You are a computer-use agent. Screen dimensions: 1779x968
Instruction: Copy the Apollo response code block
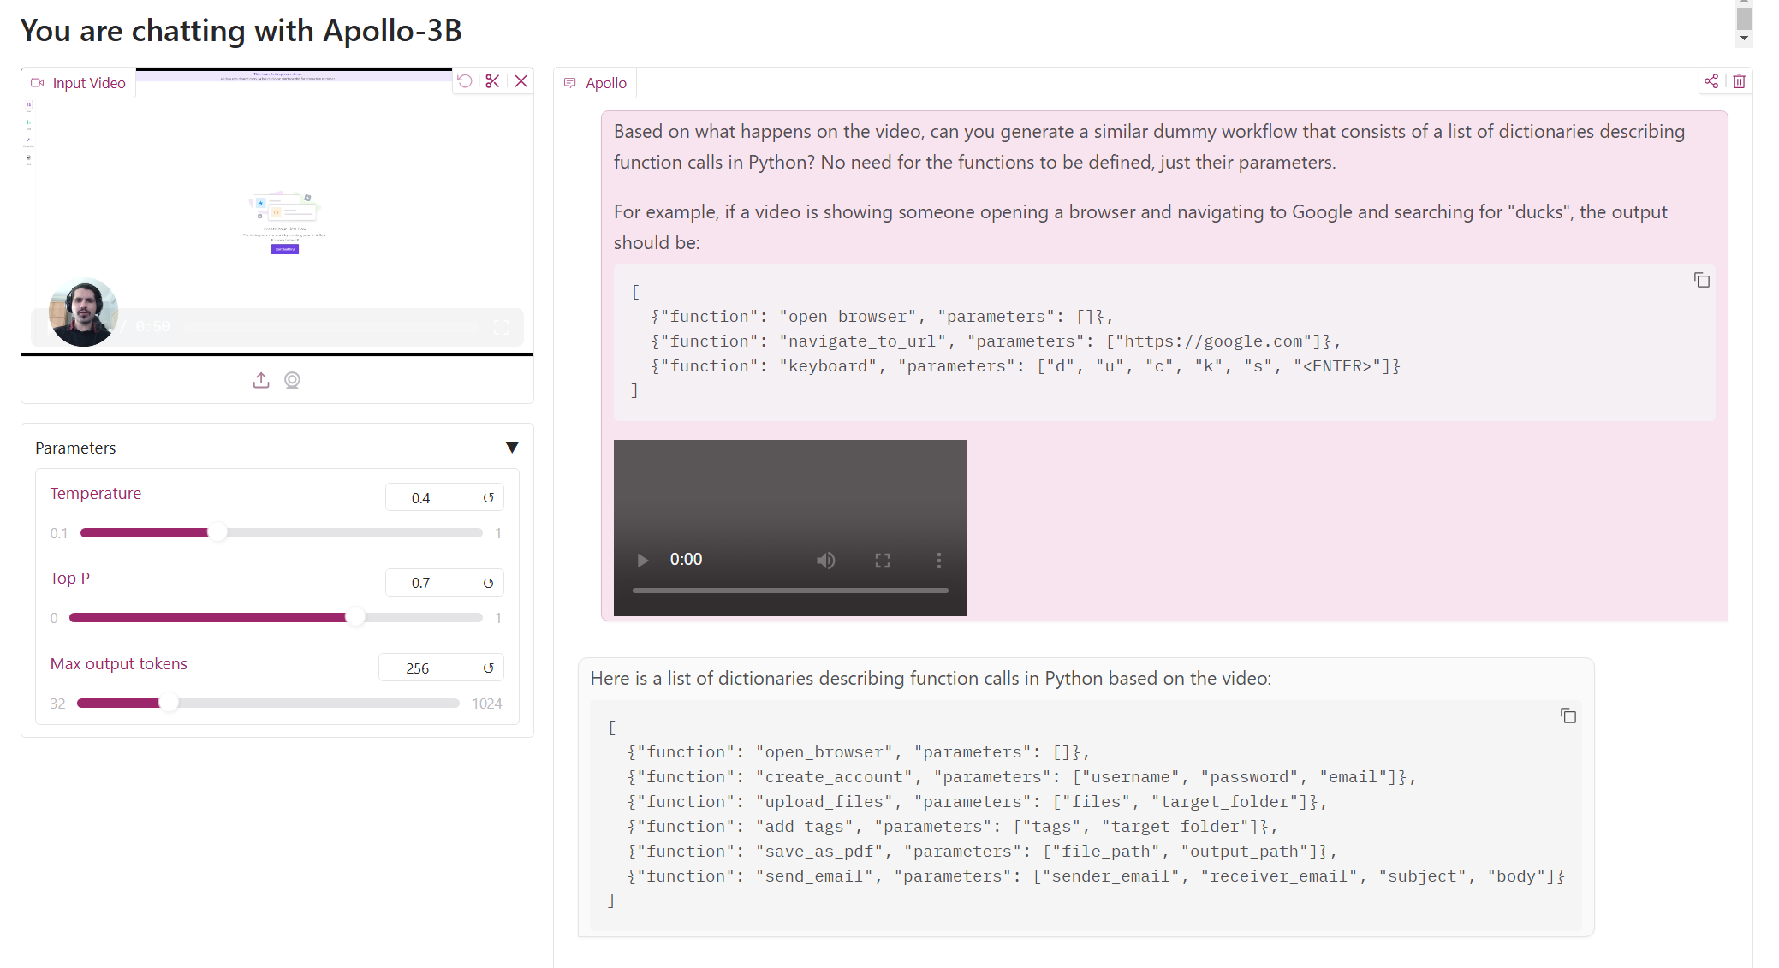coord(1568,716)
